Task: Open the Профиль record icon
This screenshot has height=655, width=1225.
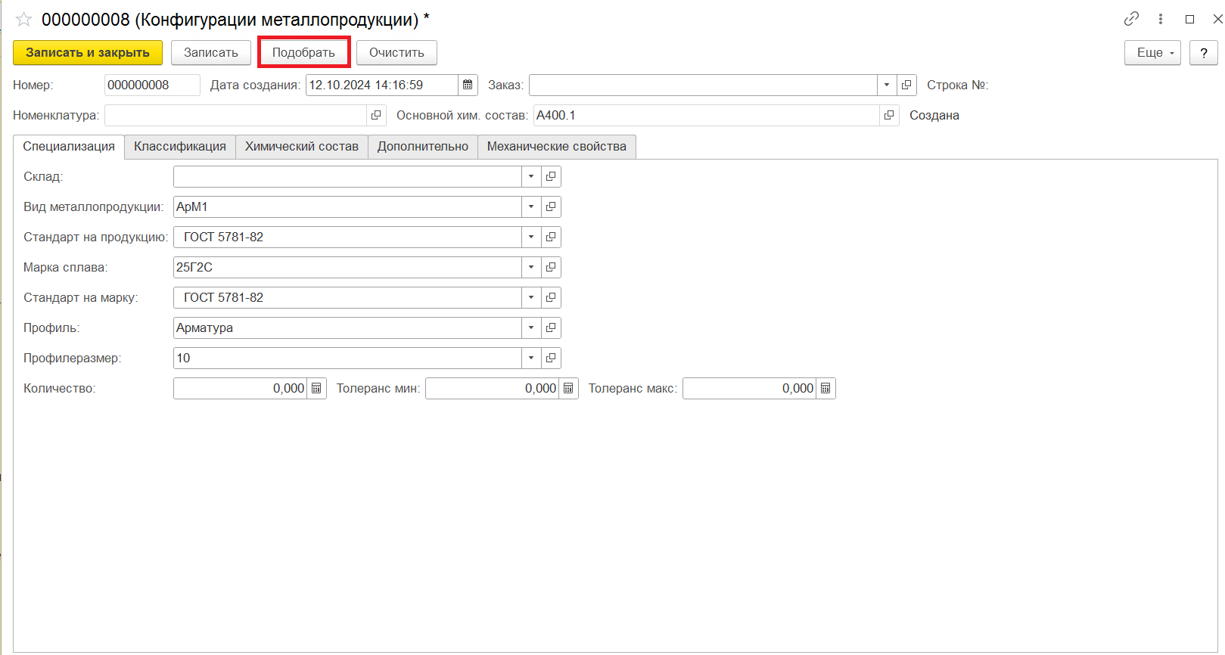Action: point(551,327)
